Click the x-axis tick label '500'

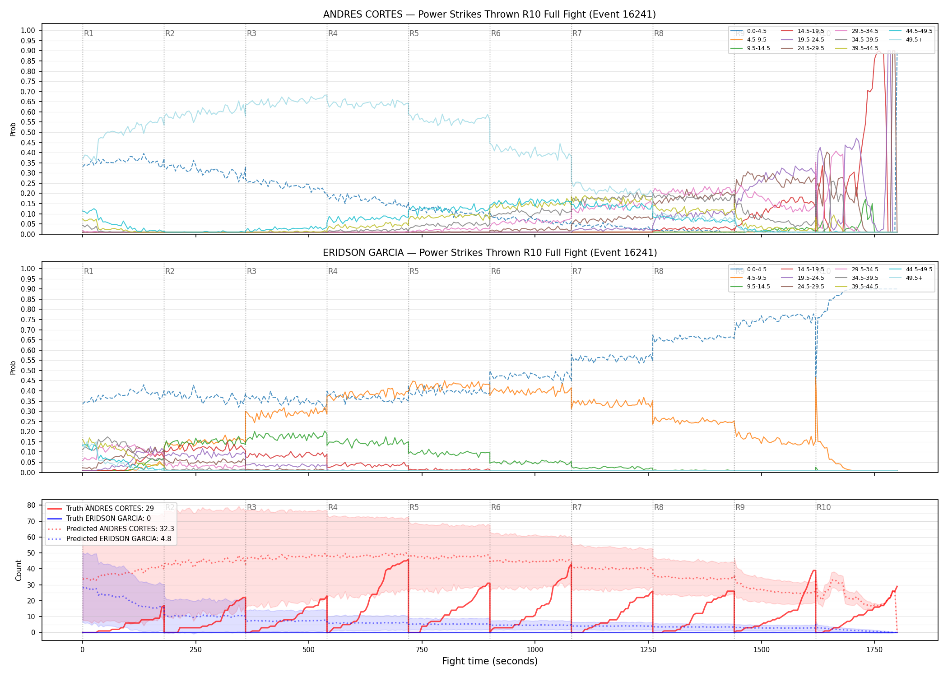pyautogui.click(x=309, y=650)
